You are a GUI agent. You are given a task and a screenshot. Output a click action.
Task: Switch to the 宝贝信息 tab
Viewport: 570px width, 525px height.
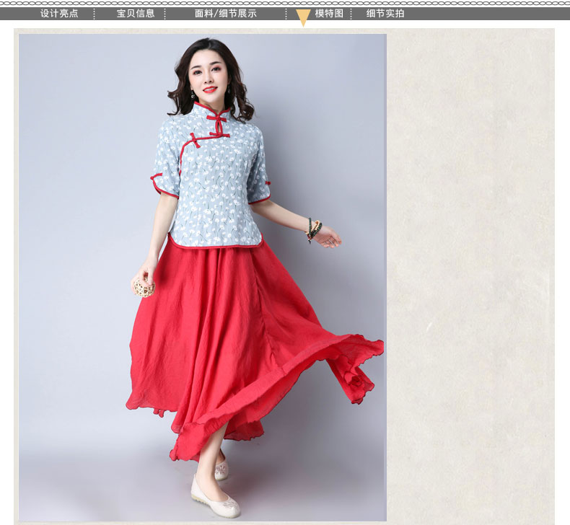click(136, 14)
